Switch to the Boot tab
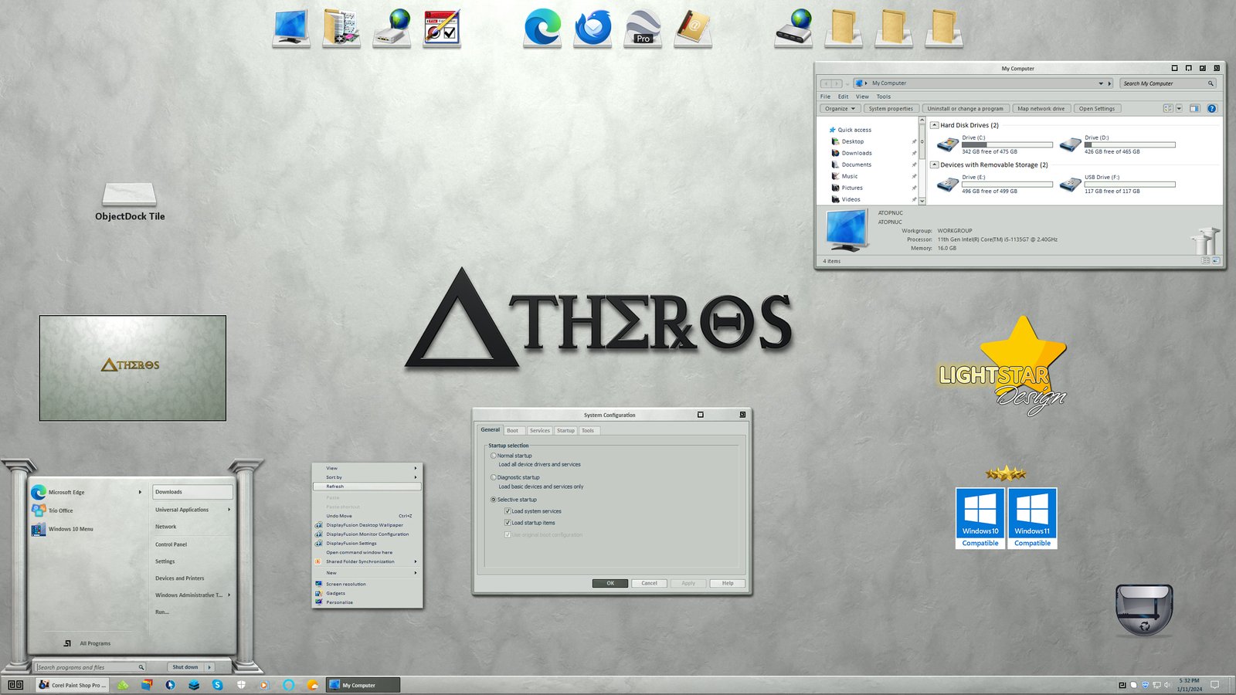Viewport: 1236px width, 695px height. [x=513, y=431]
